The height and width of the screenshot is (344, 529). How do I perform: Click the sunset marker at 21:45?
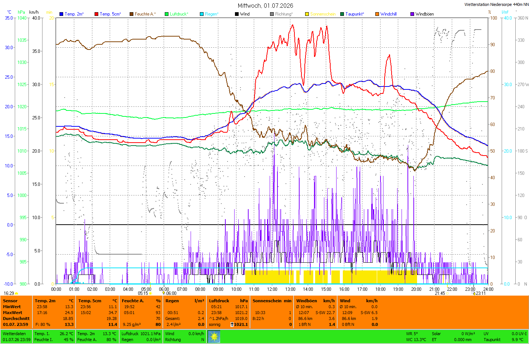click(x=447, y=293)
